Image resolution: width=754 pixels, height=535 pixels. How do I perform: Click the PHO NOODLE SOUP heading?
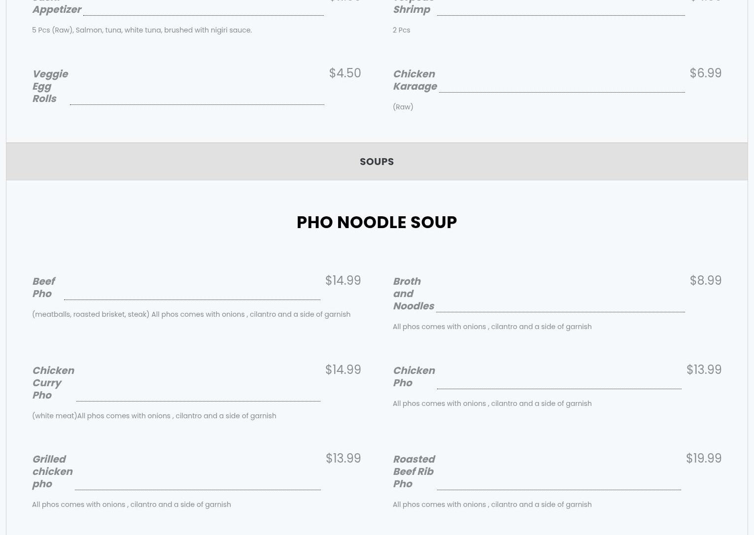point(377,222)
